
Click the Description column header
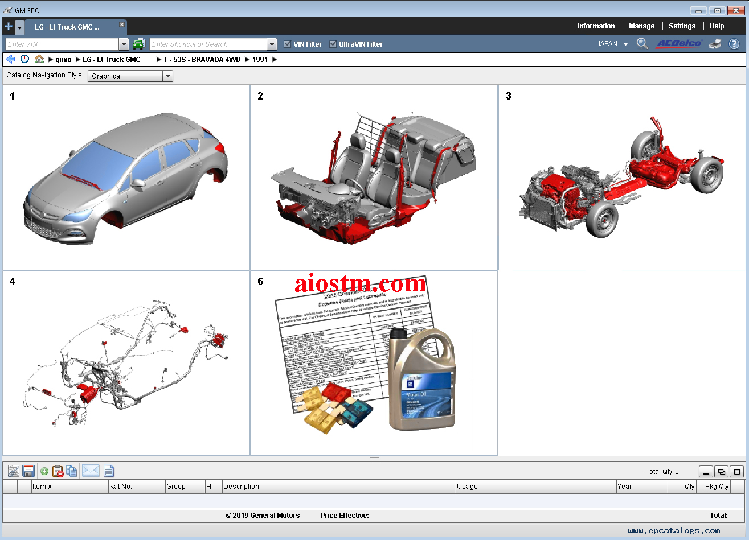tap(339, 487)
